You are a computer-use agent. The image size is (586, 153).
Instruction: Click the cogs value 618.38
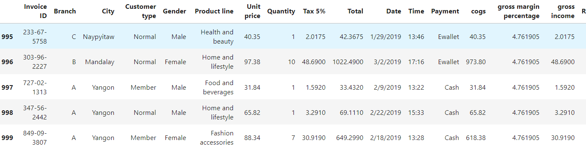pos(476,137)
